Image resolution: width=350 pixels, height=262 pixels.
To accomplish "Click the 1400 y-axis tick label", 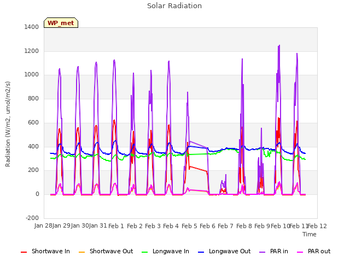I will [x=32, y=27].
